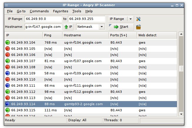Image resolution: width=192 pixels, height=128 pixels.
Task: Click the red status dot for 66.249.93.108
Action: point(8,67)
